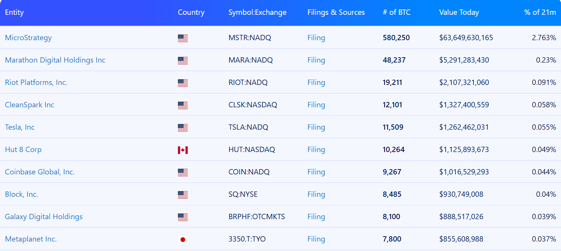Click the US flag icon in Tesla row
561x251 pixels.
coord(182,128)
